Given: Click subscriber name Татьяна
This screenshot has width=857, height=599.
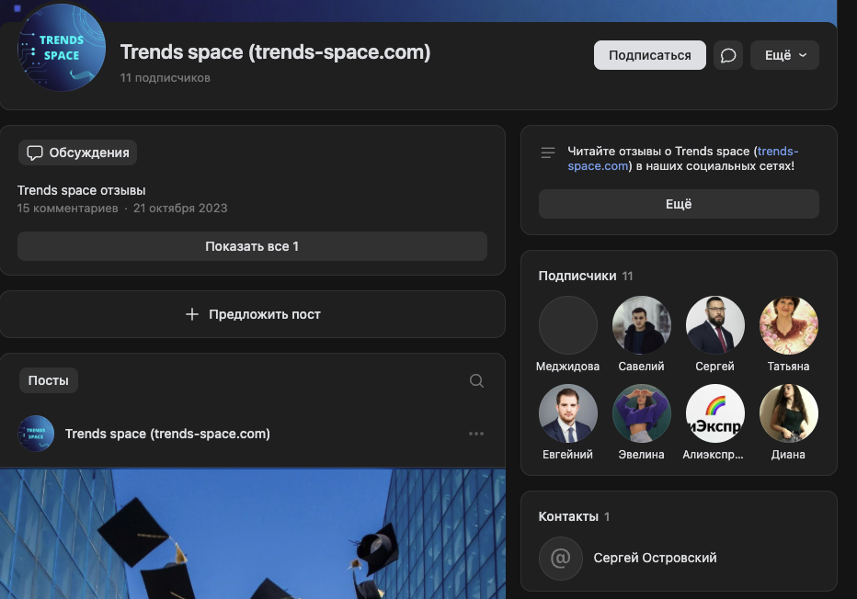Looking at the screenshot, I should coord(788,367).
